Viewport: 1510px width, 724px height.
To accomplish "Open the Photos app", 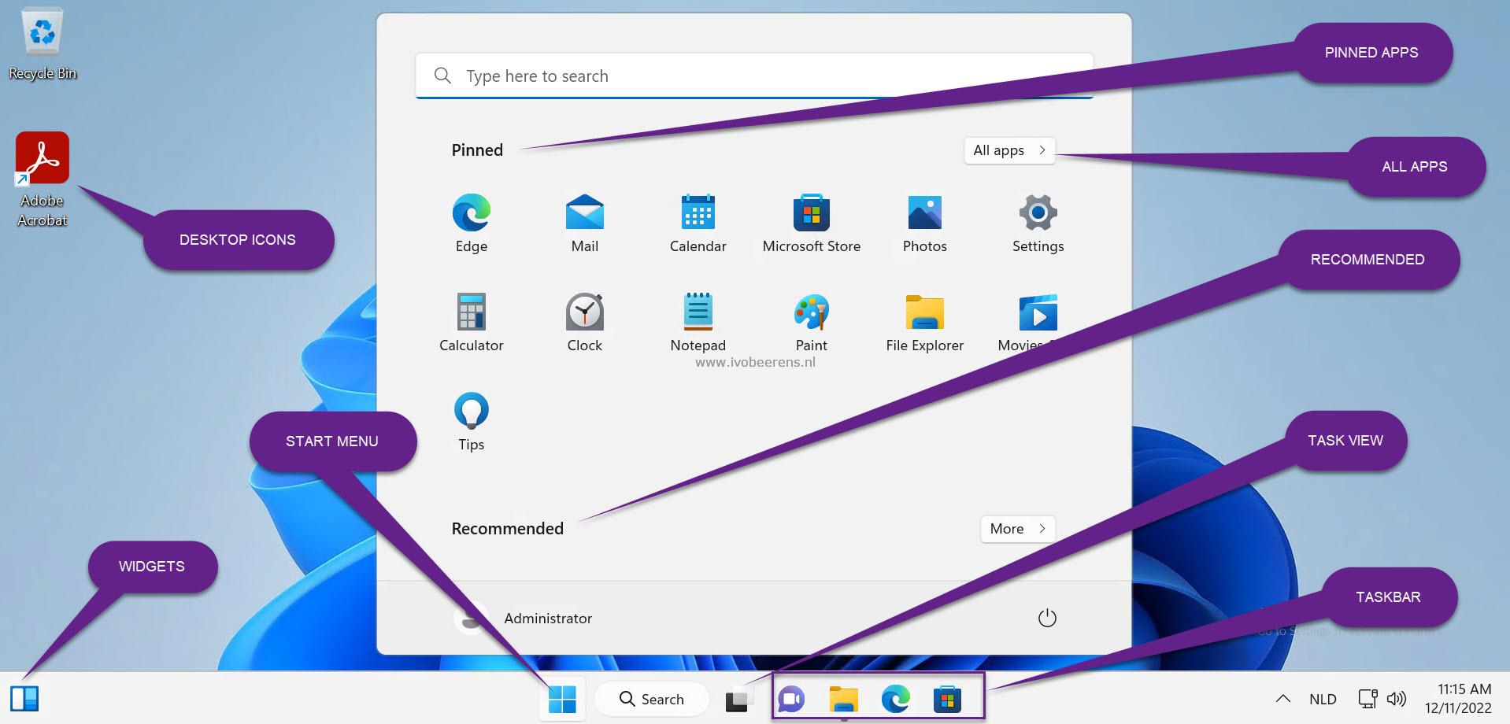I will click(925, 223).
